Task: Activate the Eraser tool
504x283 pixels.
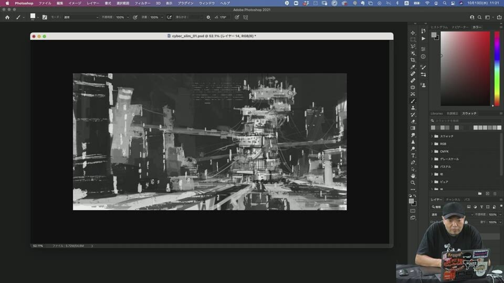Action: click(413, 121)
